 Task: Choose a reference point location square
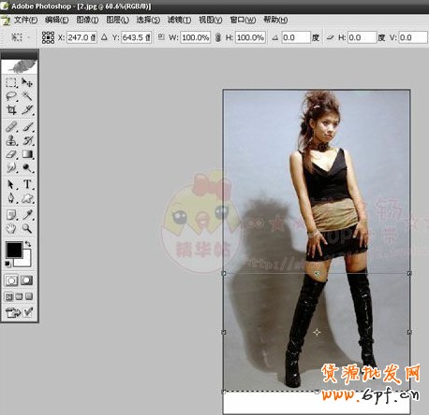coord(48,37)
